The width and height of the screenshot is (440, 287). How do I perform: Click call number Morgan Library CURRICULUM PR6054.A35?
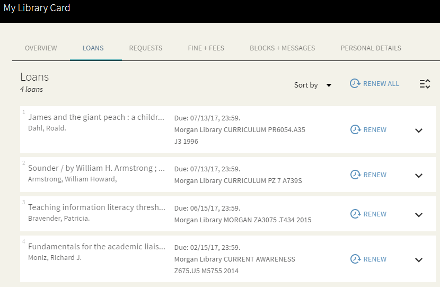coord(240,130)
